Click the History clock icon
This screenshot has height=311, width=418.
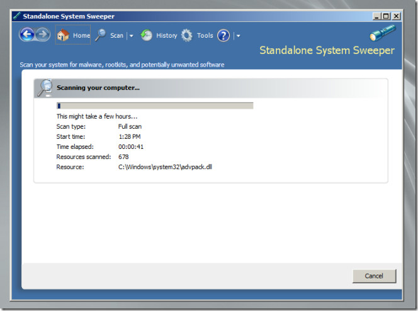(x=146, y=35)
